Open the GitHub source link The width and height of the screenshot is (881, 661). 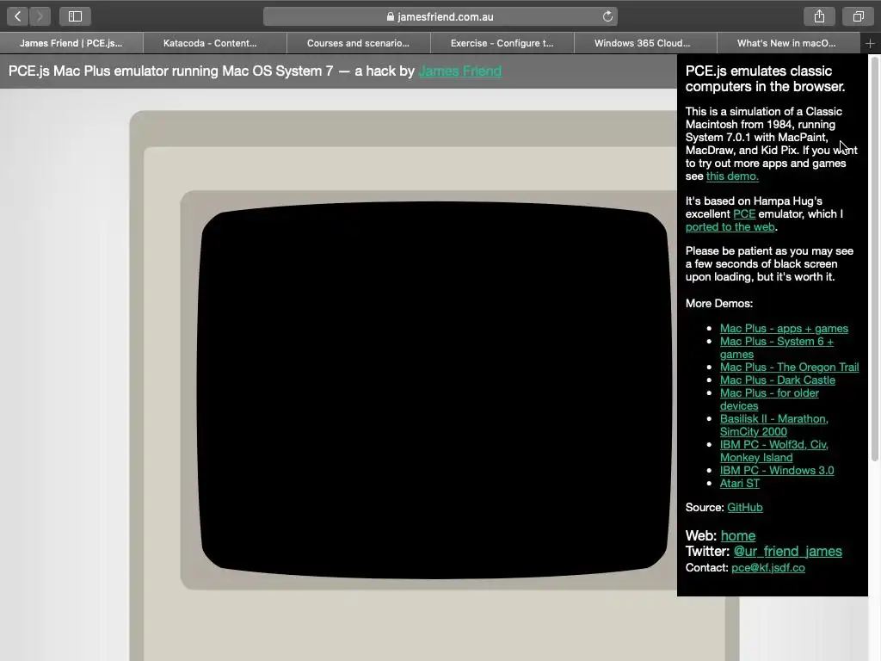(744, 508)
